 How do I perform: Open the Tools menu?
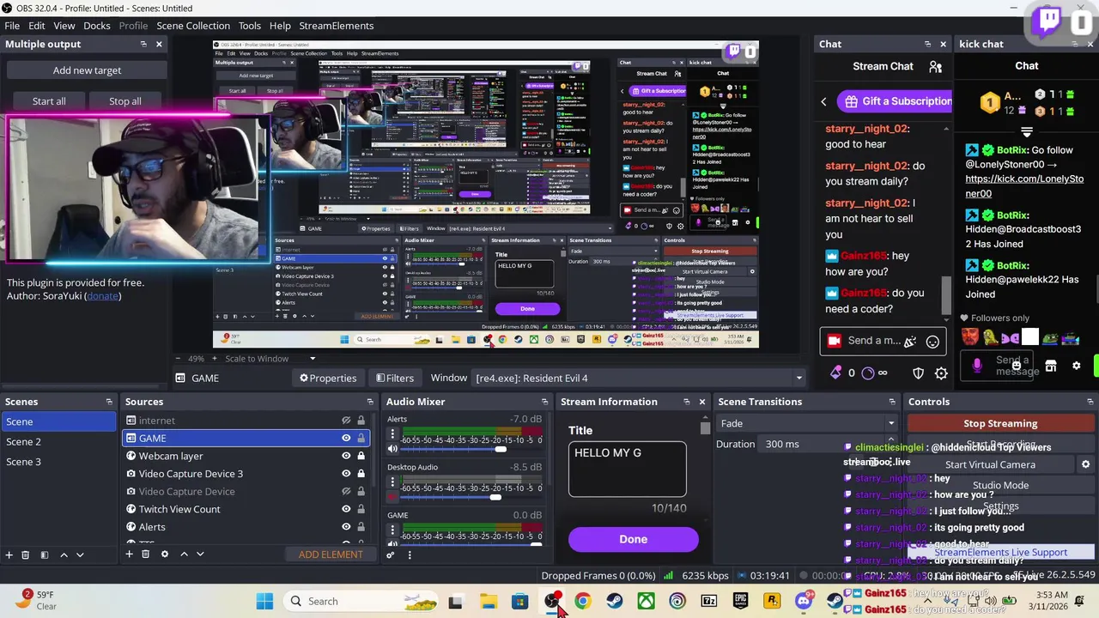coord(250,26)
